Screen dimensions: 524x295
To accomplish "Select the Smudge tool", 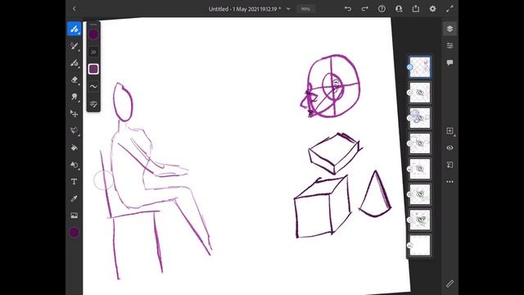I will (75, 97).
